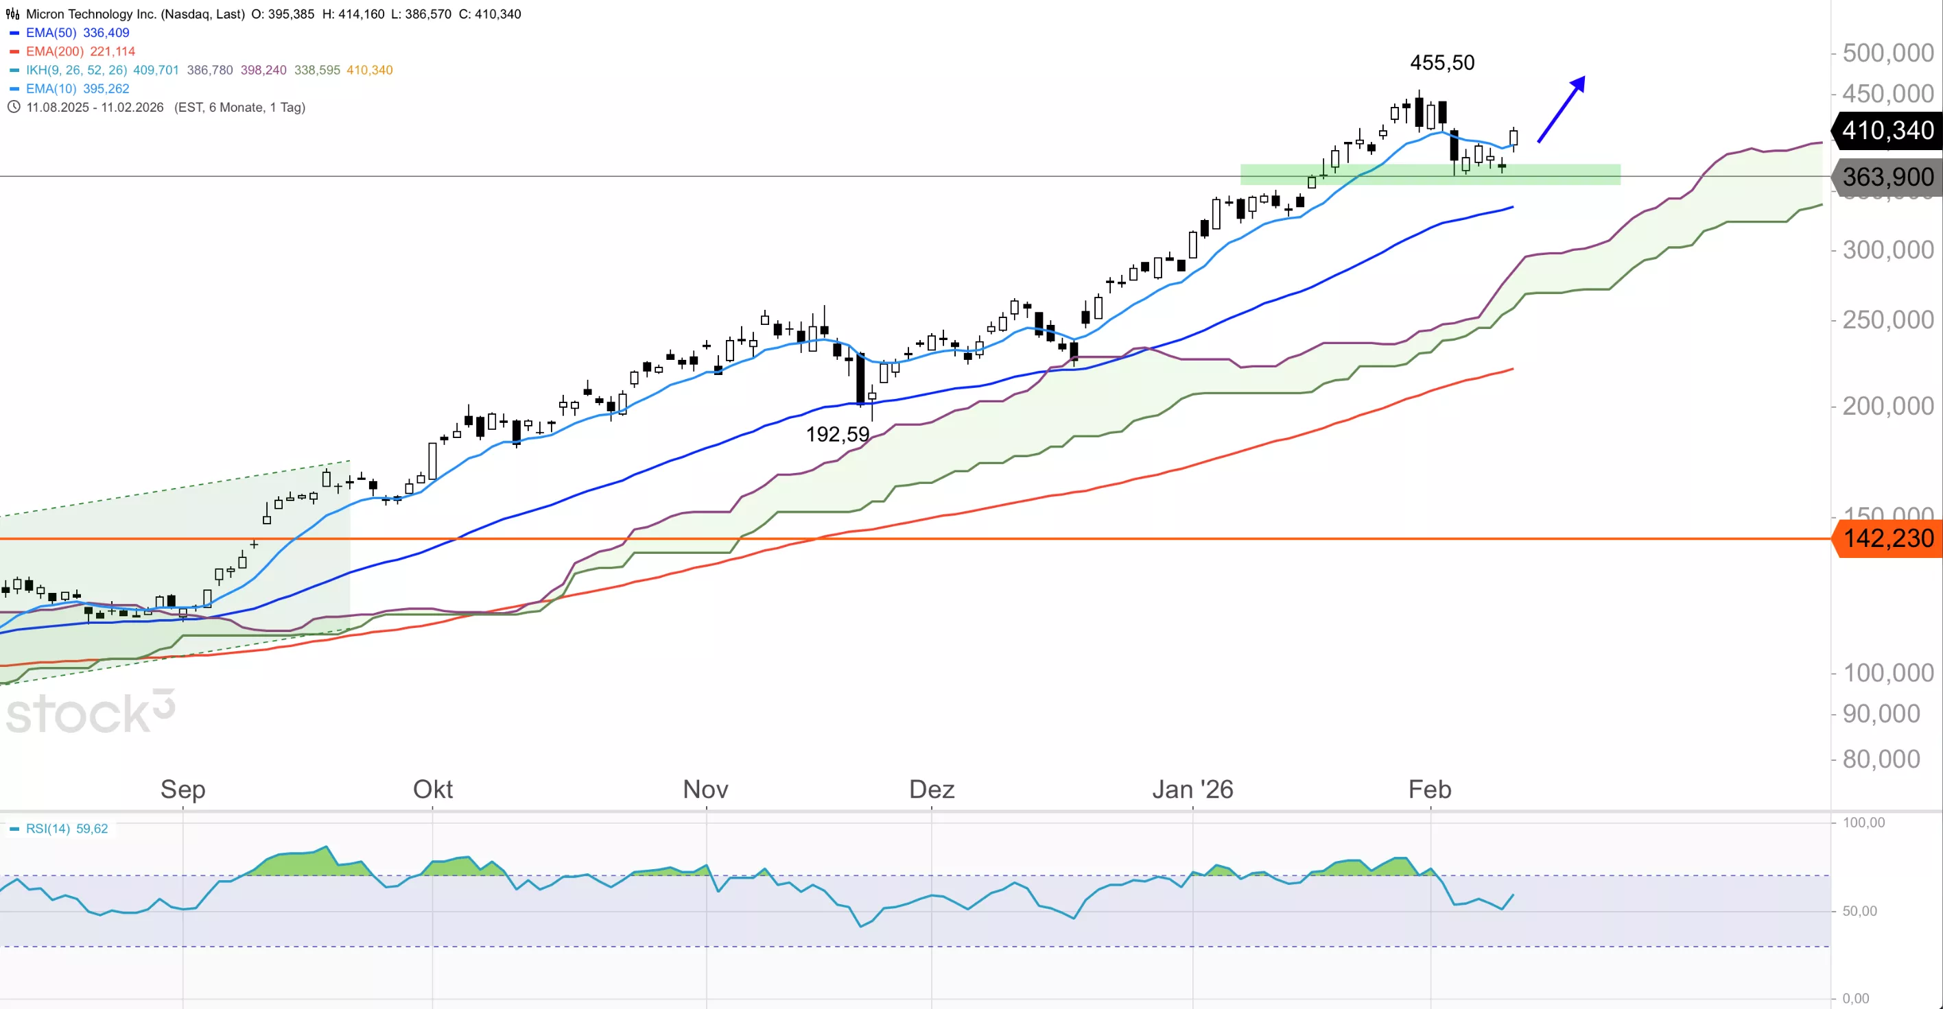Click the IKH(9, 26, 52, 26) indicator label
Image resolution: width=1943 pixels, height=1009 pixels.
[x=77, y=70]
